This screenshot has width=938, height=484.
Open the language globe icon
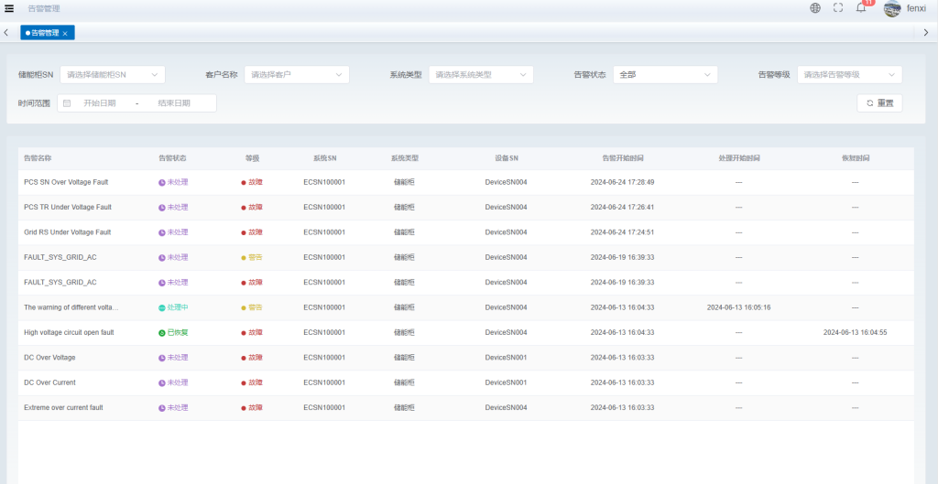815,8
